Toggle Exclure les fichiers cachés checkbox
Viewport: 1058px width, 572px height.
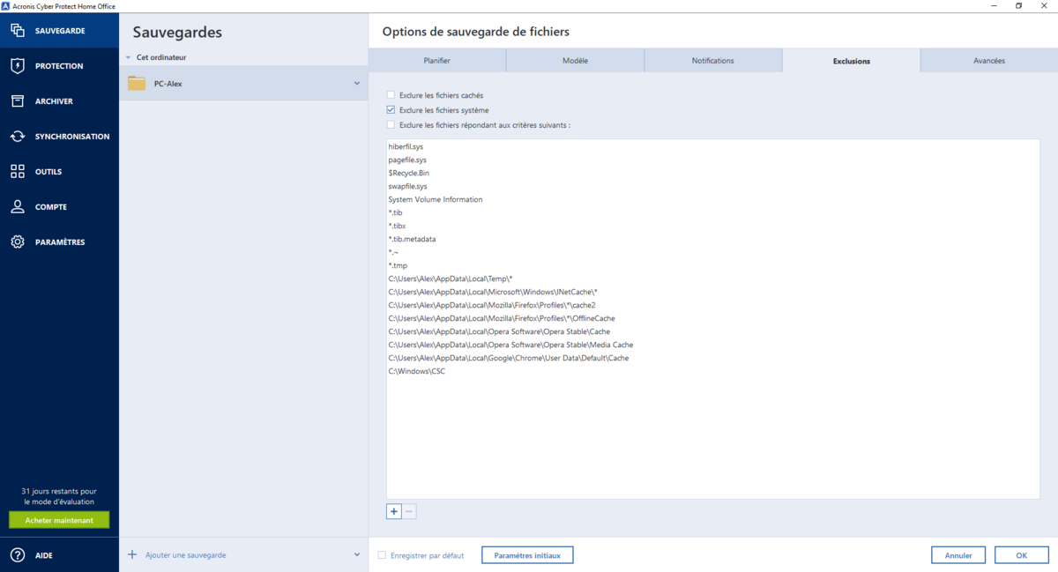click(391, 95)
